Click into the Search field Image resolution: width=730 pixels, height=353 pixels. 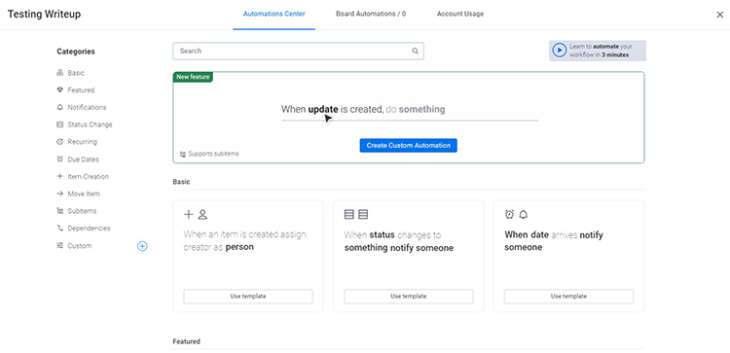coord(298,52)
